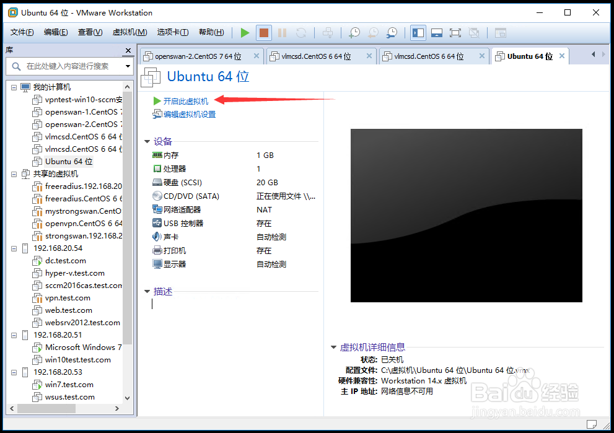Click the VM console preview thumbnail
The height and width of the screenshot is (433, 614).
point(467,216)
